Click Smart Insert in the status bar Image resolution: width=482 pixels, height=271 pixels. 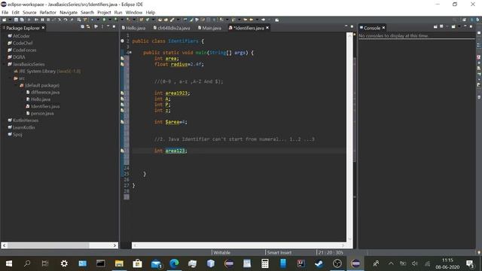pos(279,253)
